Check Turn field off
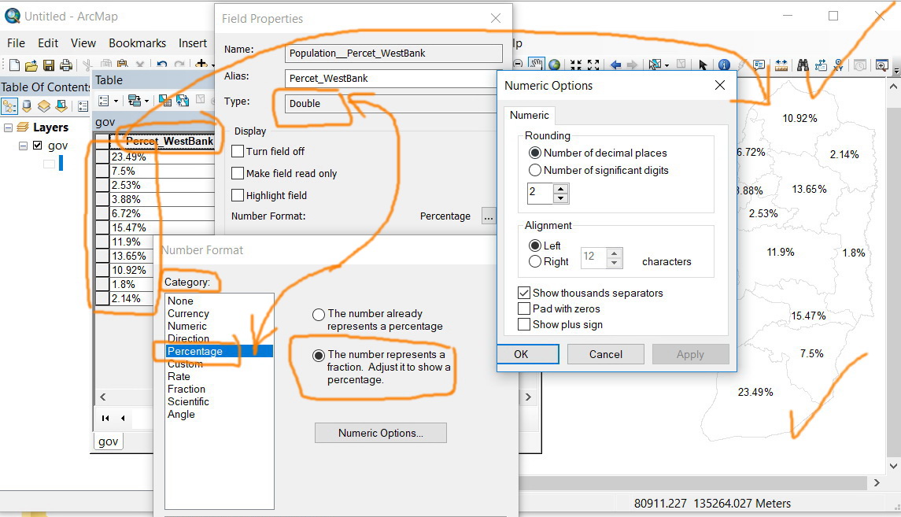Screen dimensions: 901x517 [238, 151]
